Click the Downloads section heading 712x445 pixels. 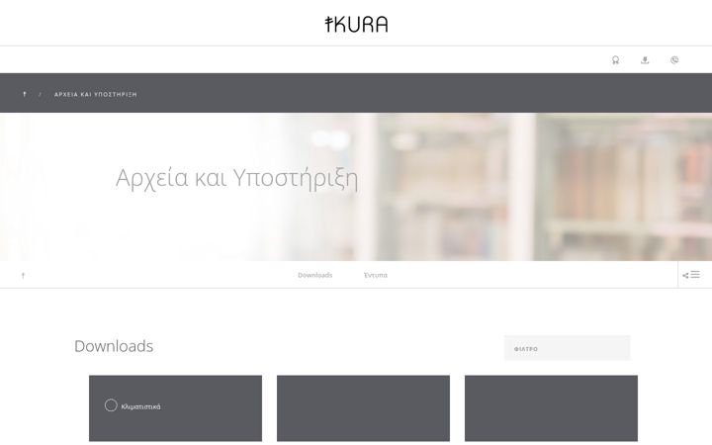tap(114, 346)
